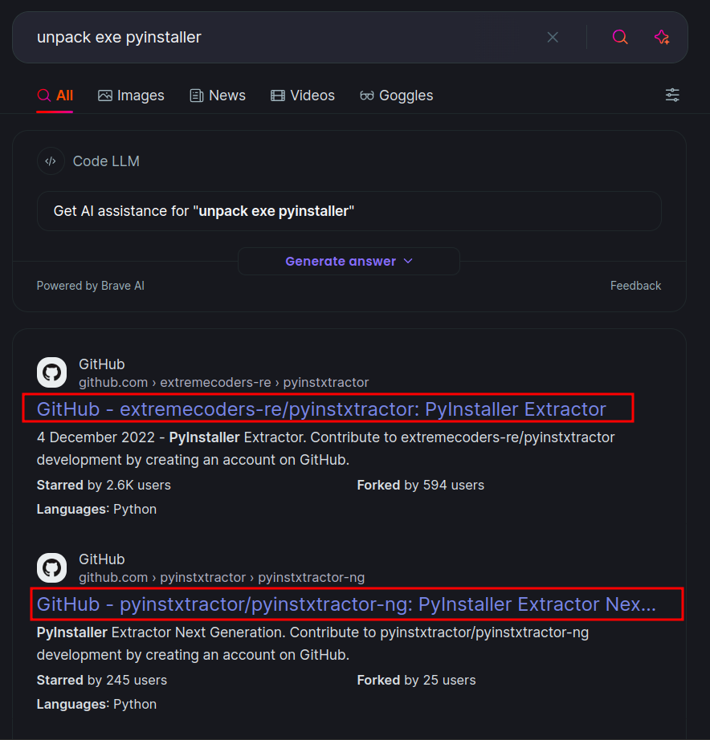The image size is (710, 740).
Task: Select the All results tab
Action: tap(55, 96)
